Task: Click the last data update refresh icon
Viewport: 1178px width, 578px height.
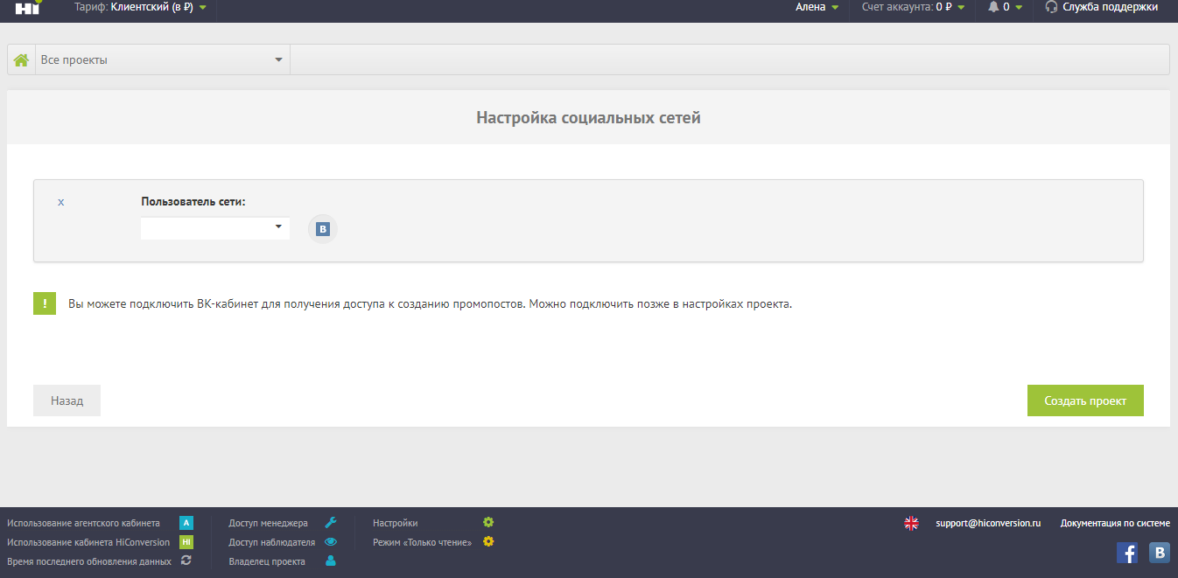Action: point(186,561)
